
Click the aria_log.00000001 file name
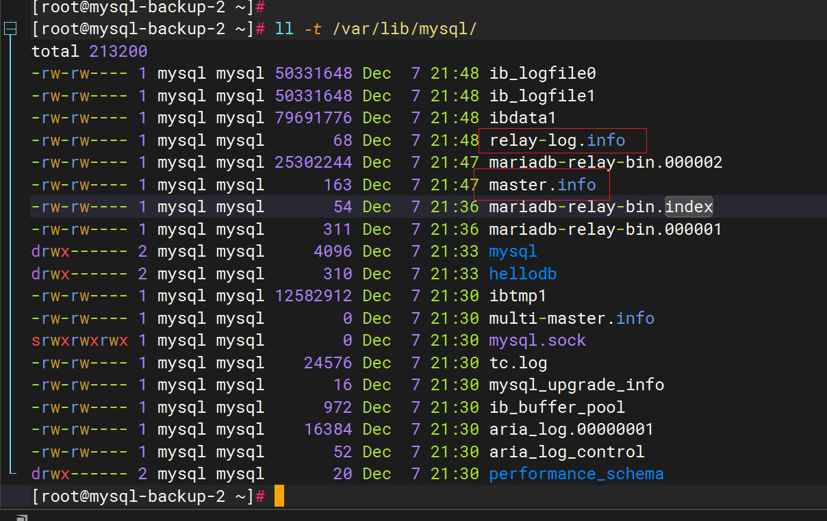pyautogui.click(x=572, y=429)
